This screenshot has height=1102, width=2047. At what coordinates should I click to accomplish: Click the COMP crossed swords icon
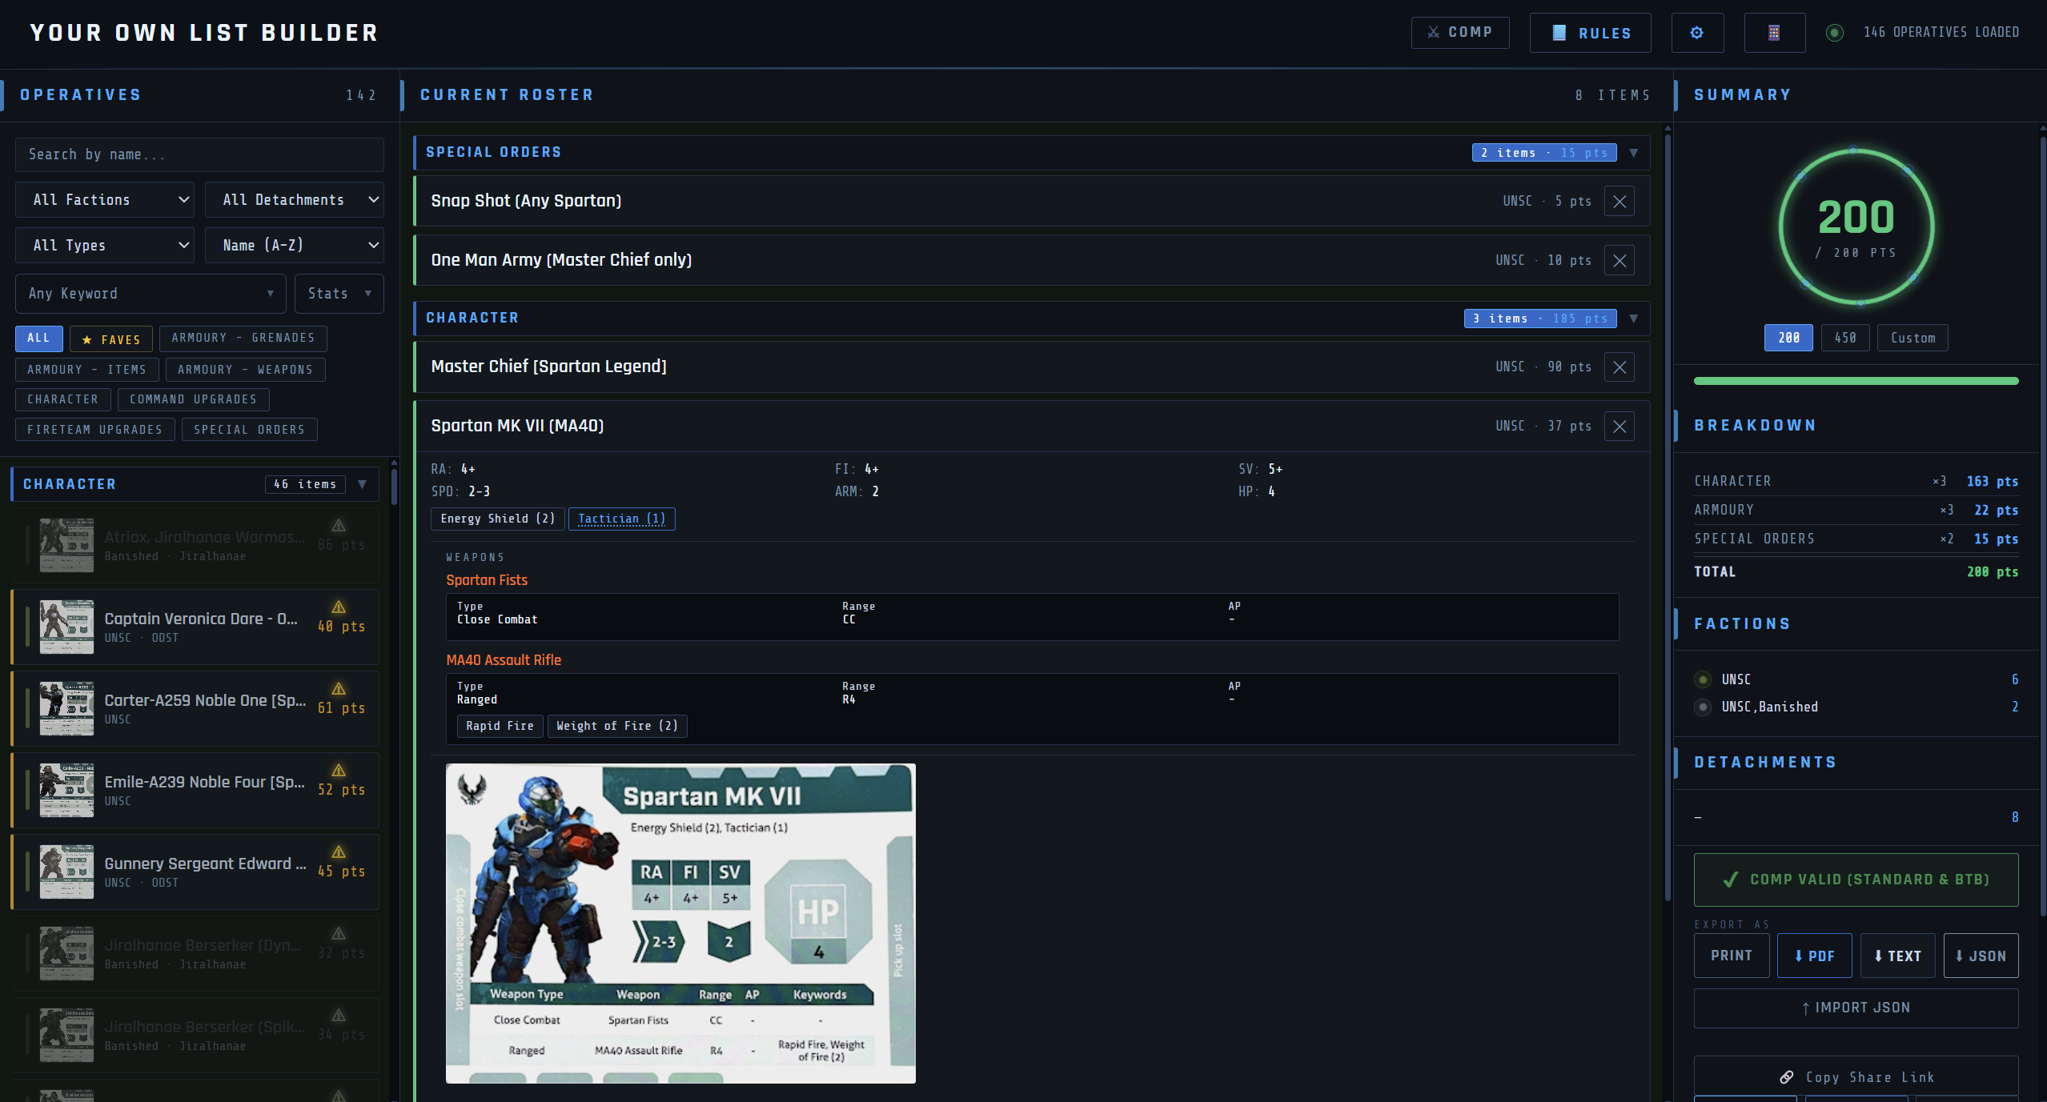pos(1433,33)
